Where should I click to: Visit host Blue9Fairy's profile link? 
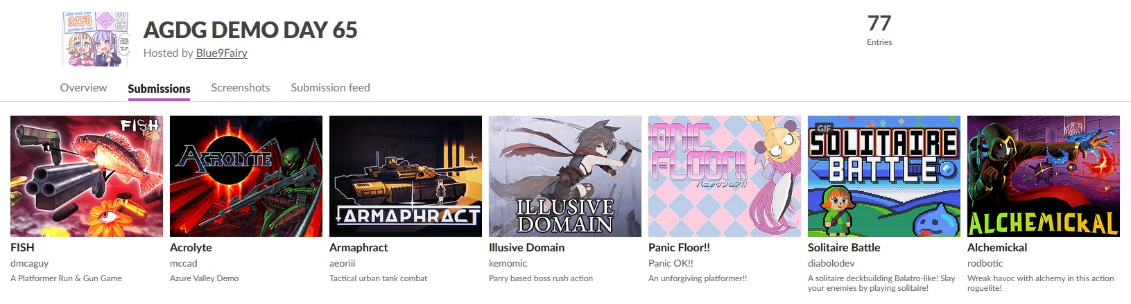pos(221,53)
